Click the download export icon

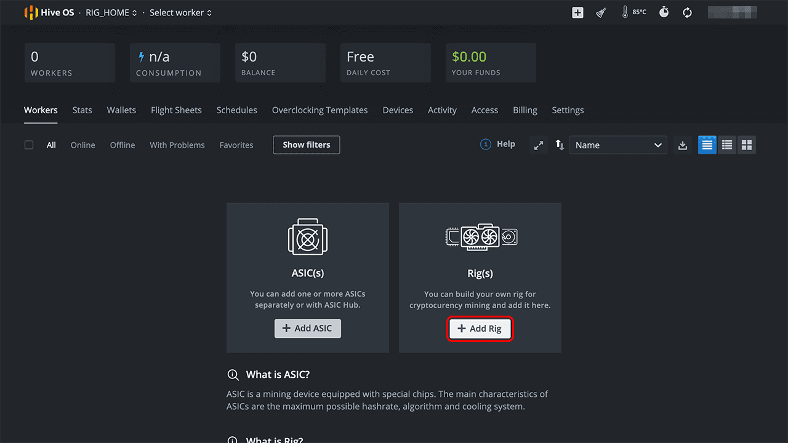[x=682, y=145]
